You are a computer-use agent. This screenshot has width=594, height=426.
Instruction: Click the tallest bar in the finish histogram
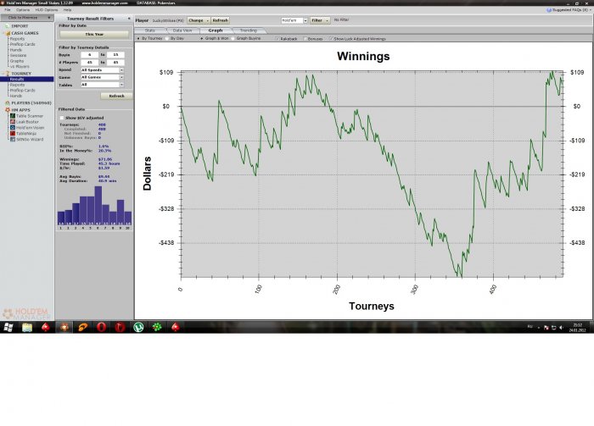click(x=98, y=206)
